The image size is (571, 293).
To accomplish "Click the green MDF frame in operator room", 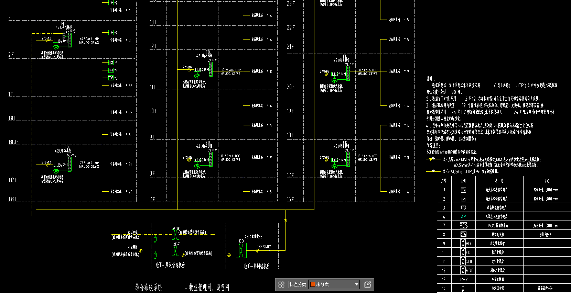I will coord(175,235).
